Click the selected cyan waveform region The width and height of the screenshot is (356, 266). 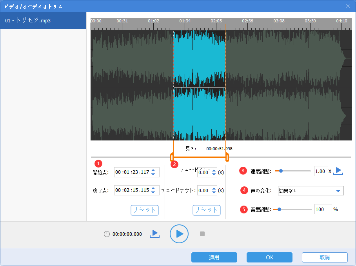click(199, 85)
